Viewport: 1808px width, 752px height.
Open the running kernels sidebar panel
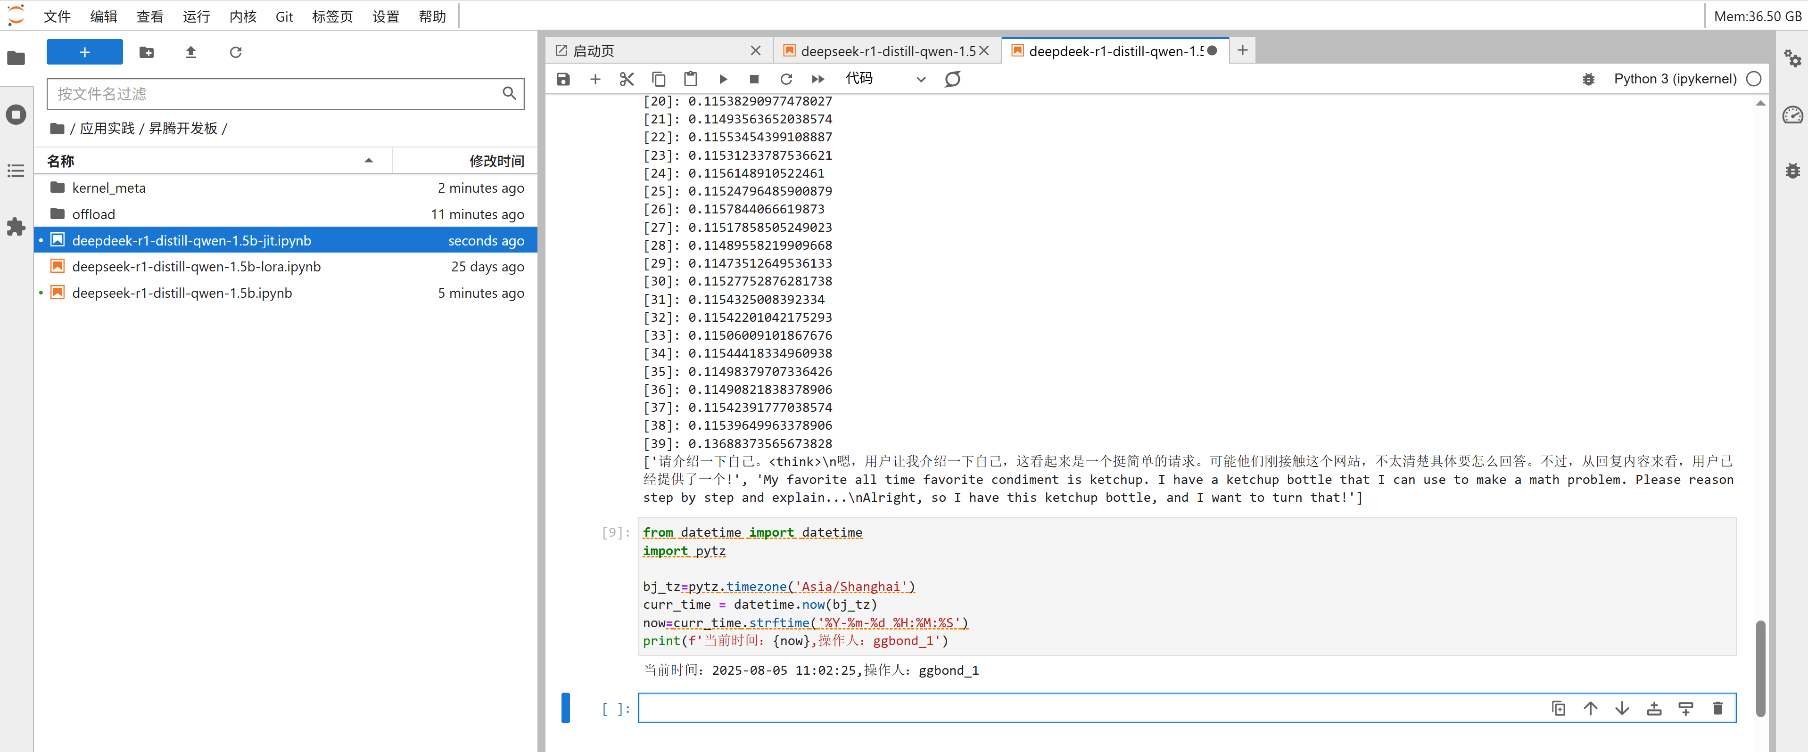(x=16, y=114)
